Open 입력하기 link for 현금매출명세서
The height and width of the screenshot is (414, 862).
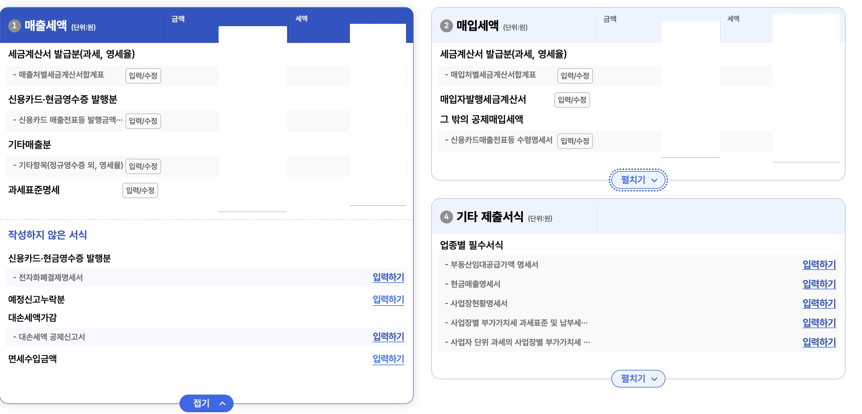pyautogui.click(x=819, y=284)
